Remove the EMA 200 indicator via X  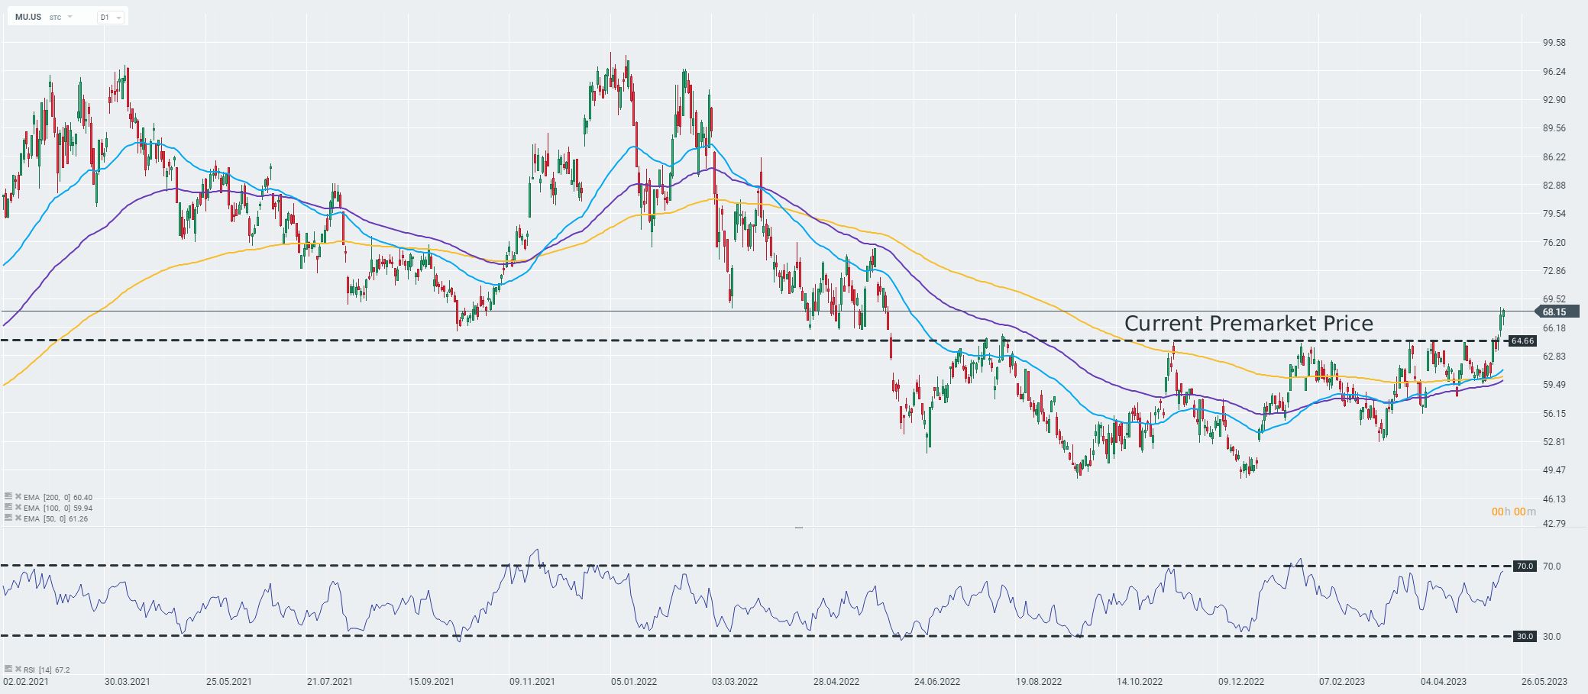tap(18, 496)
